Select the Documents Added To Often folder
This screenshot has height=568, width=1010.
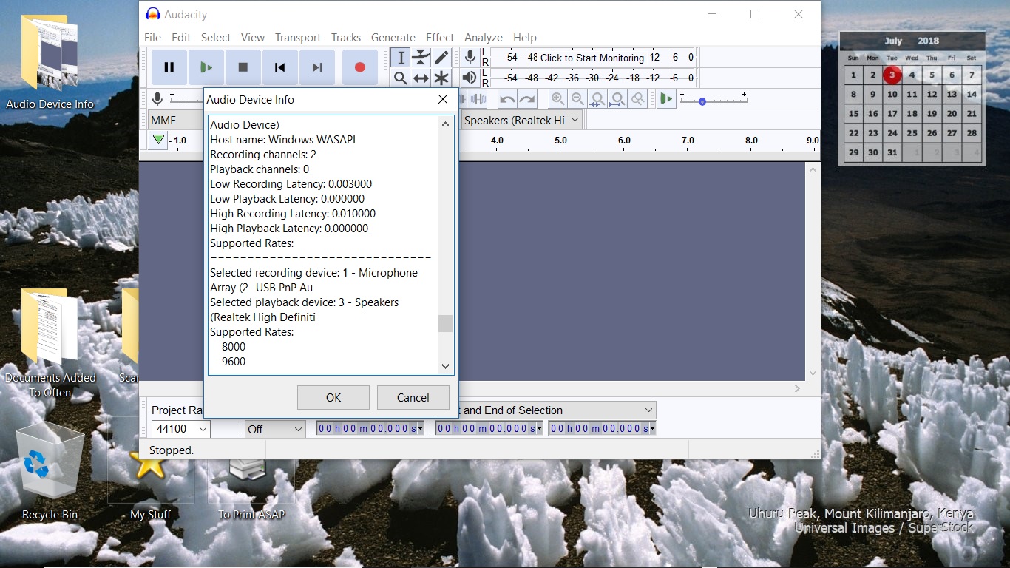point(50,343)
